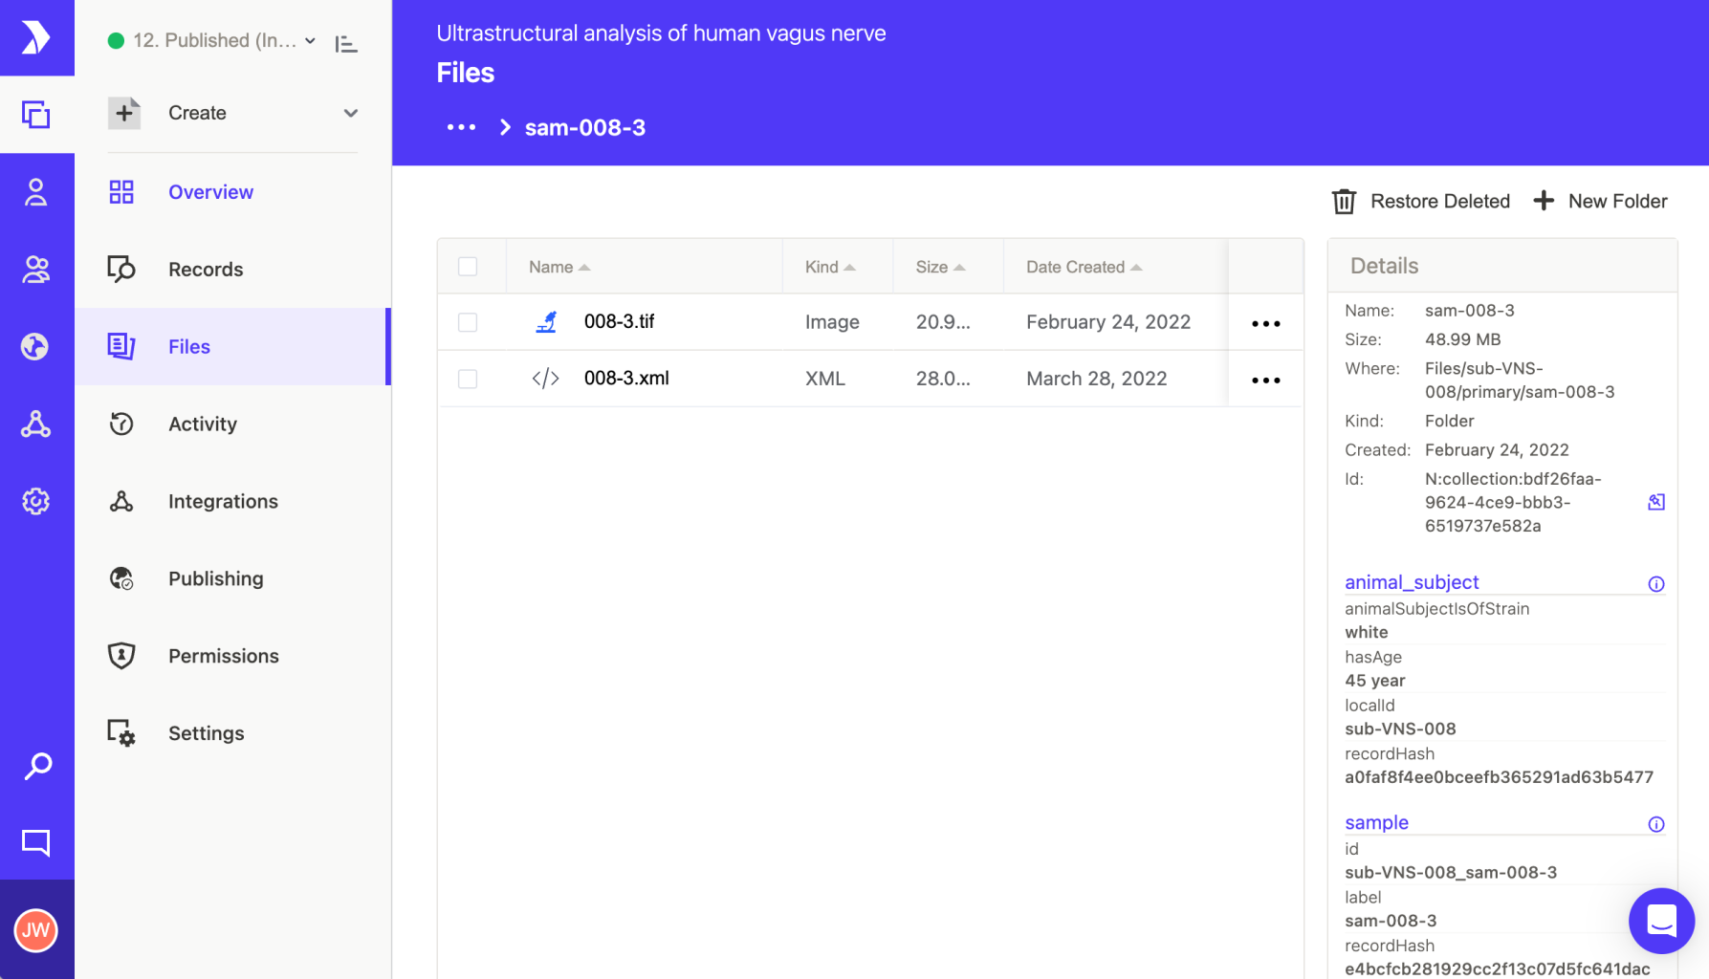Open file 008-3.tif
Viewport: 1709px width, 979px height.
pyautogui.click(x=619, y=321)
